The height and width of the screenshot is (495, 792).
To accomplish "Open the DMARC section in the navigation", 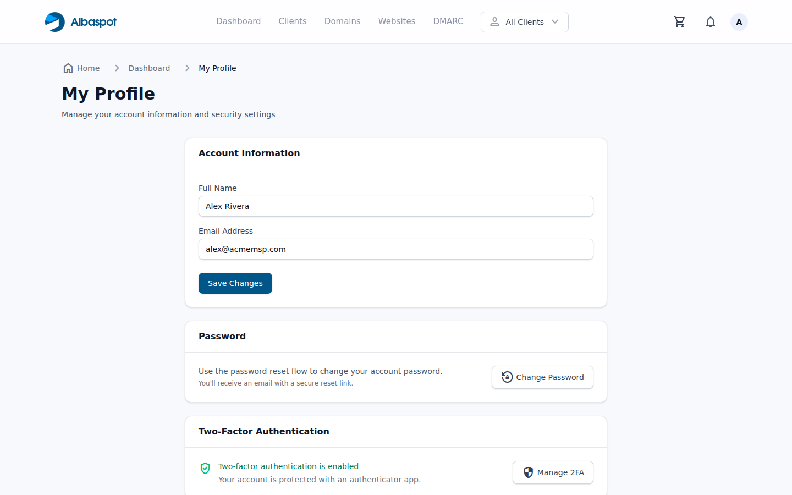I will (x=448, y=21).
